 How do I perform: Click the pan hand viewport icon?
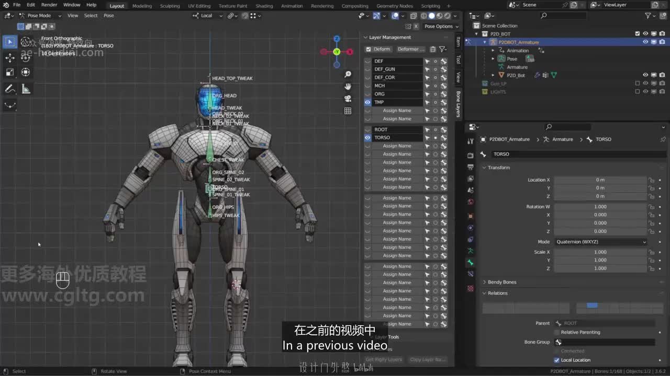[348, 87]
